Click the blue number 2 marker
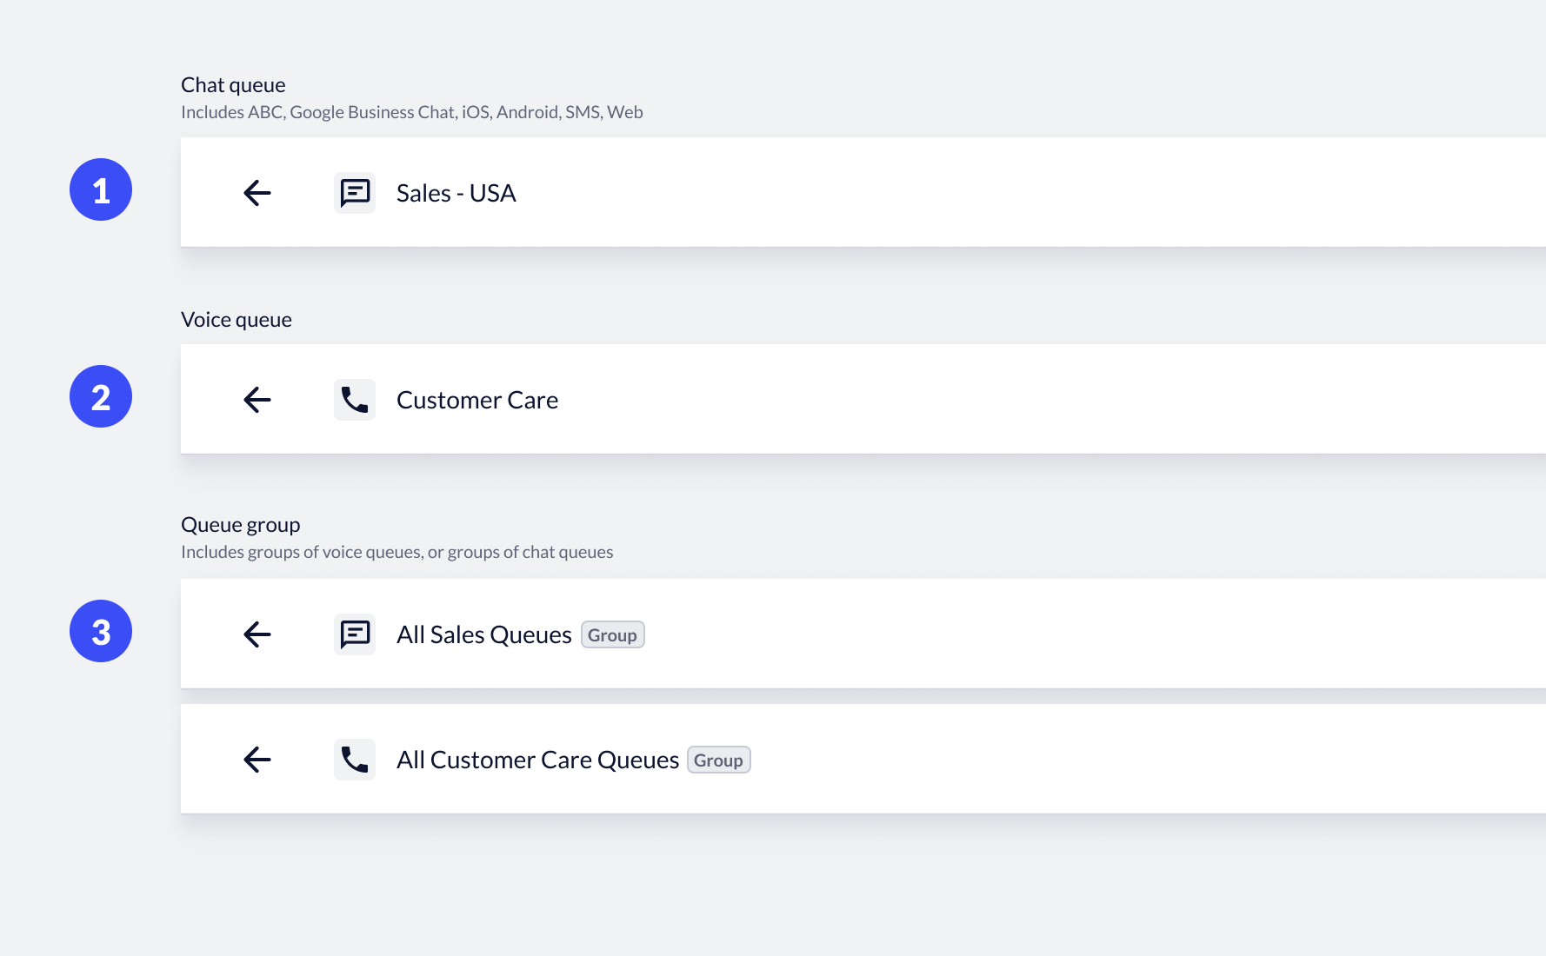This screenshot has height=956, width=1546. tap(101, 396)
